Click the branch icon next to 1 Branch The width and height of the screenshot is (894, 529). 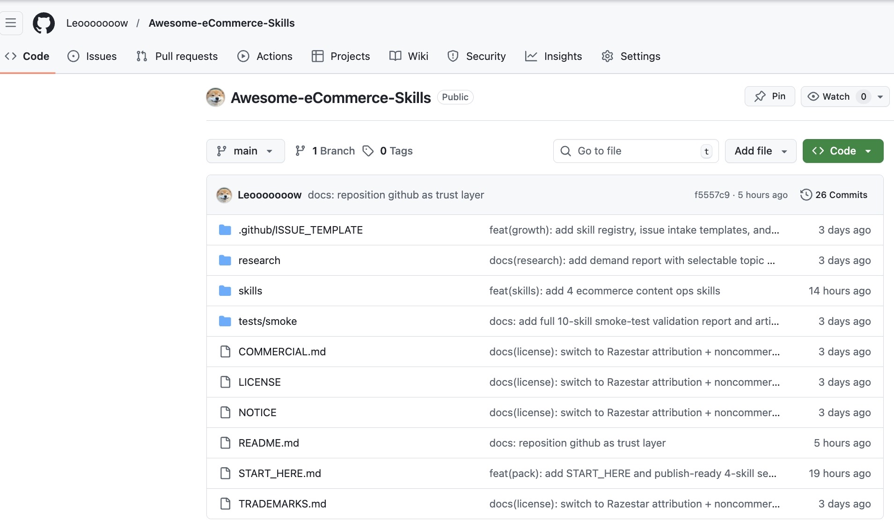pos(300,151)
